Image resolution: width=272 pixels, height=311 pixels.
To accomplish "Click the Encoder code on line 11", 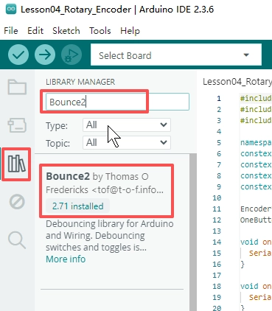I will pyautogui.click(x=256, y=209).
